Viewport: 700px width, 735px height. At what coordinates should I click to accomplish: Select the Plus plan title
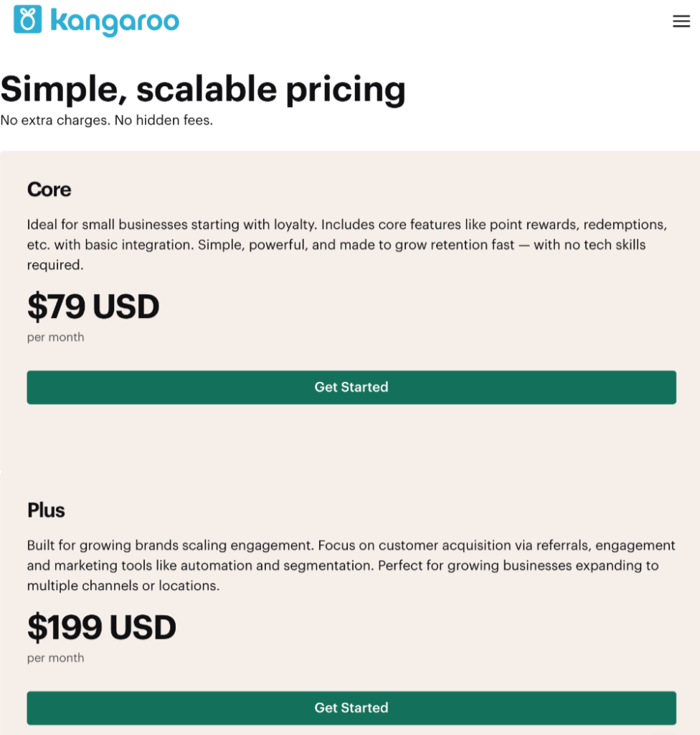(x=46, y=510)
